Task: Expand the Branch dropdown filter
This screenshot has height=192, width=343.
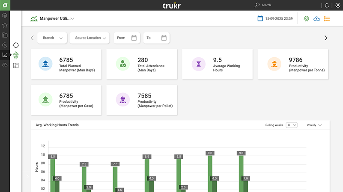Action: [x=52, y=38]
